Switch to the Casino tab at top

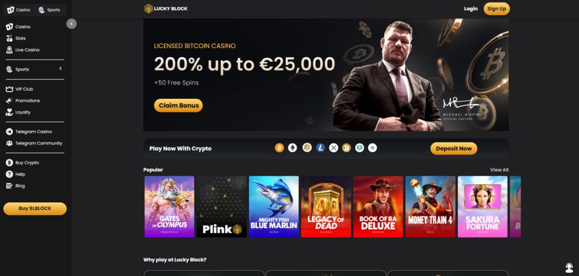(x=19, y=10)
